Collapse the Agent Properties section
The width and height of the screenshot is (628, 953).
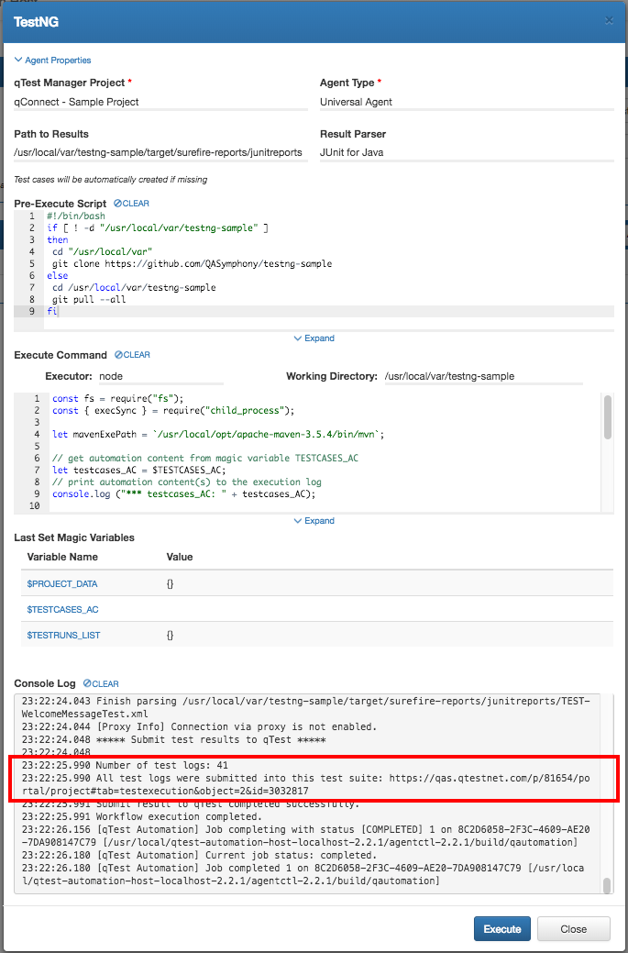coord(52,61)
